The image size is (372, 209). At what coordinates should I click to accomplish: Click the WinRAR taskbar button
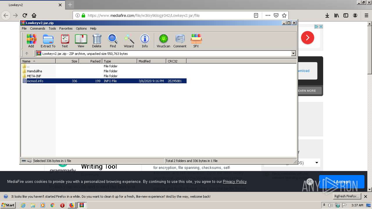82,205
